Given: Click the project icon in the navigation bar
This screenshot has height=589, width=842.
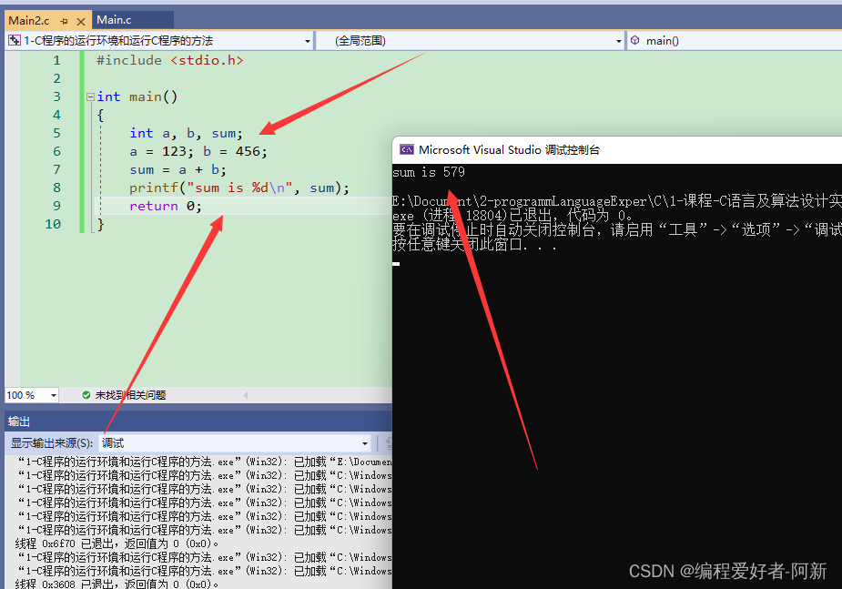Looking at the screenshot, I should click(x=15, y=41).
